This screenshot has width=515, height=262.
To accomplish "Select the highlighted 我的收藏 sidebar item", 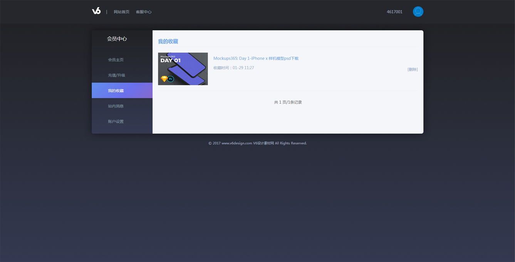I will tap(116, 91).
